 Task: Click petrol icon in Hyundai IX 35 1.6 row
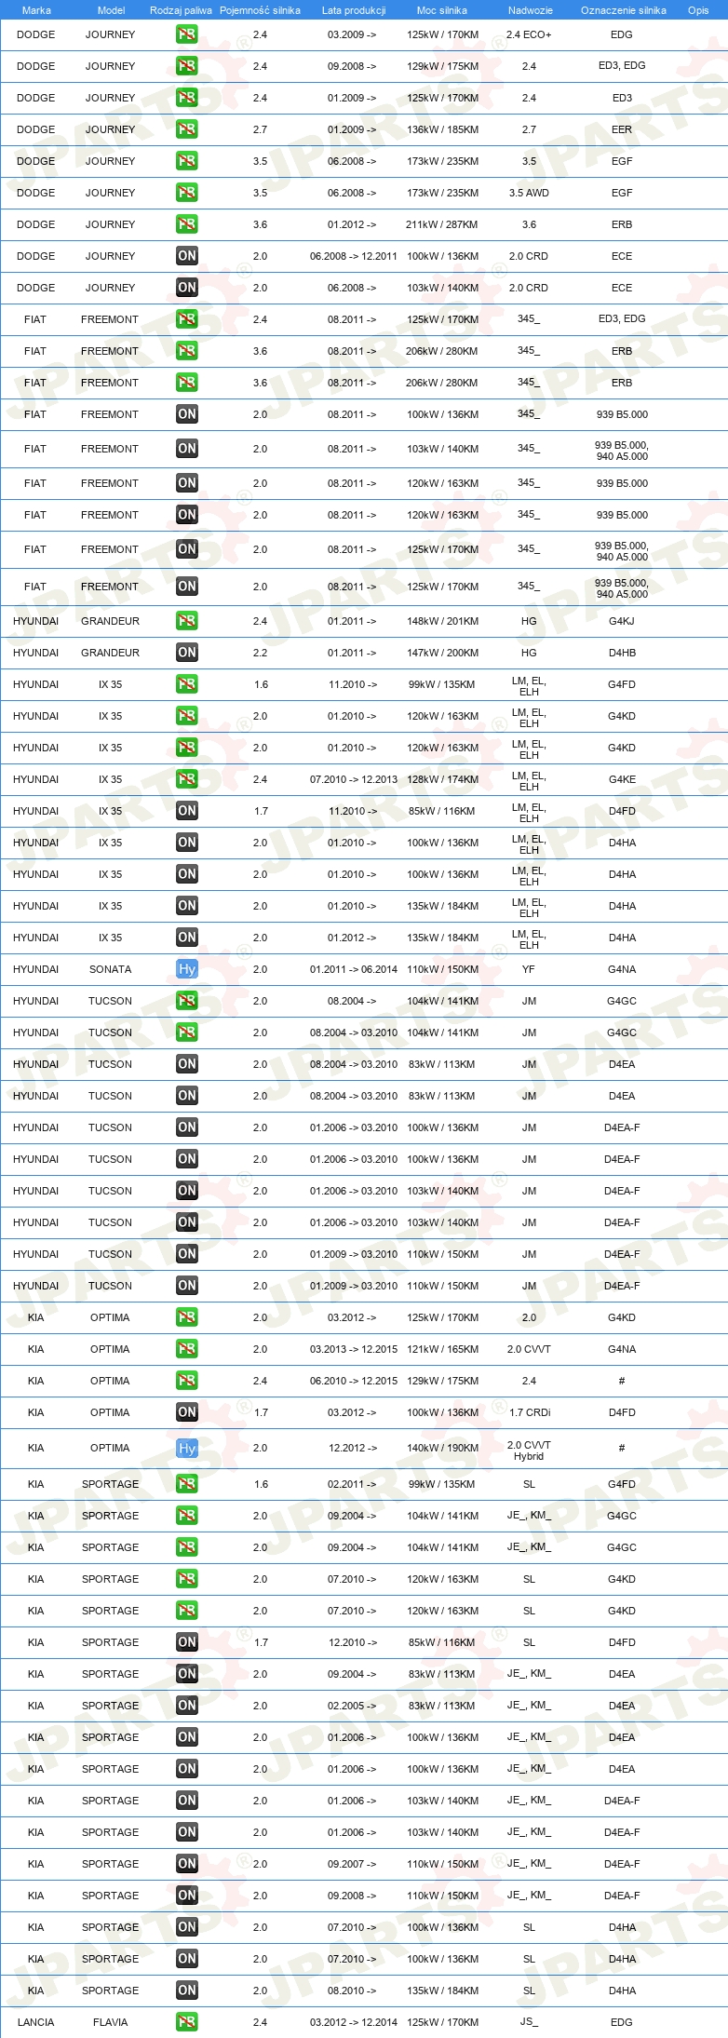coord(187,684)
